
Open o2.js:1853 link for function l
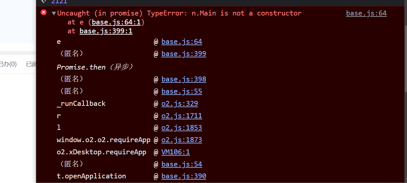182,128
